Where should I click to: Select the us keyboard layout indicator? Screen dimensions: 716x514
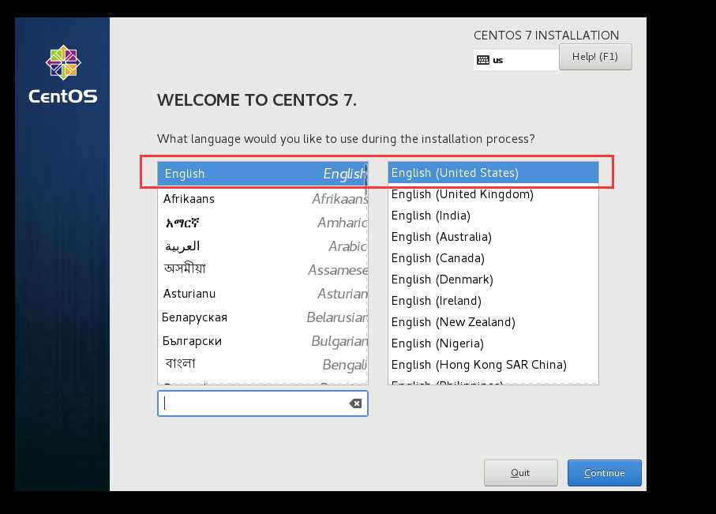(x=516, y=60)
